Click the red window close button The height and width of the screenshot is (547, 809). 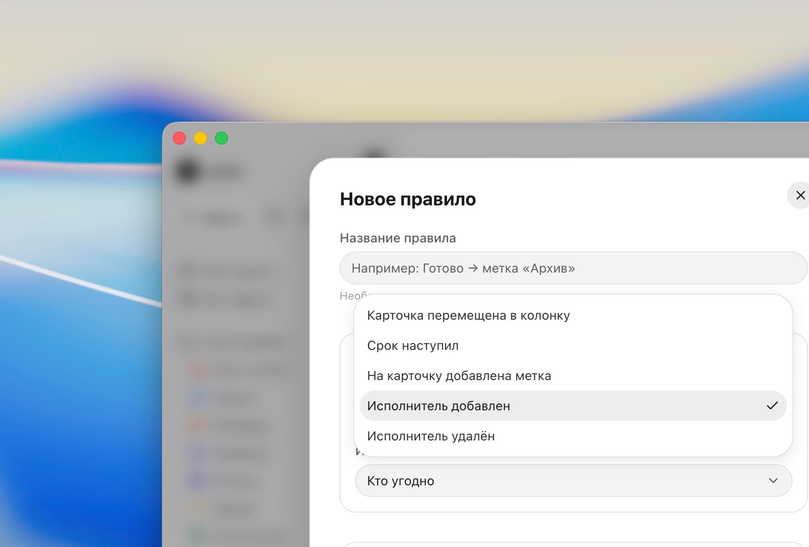pos(179,138)
